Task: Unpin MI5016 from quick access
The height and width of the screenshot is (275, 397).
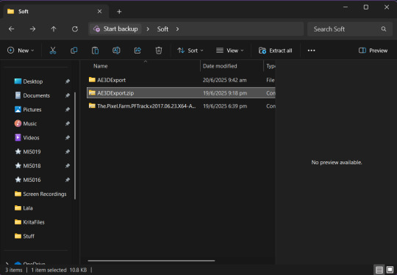Action: (x=68, y=180)
